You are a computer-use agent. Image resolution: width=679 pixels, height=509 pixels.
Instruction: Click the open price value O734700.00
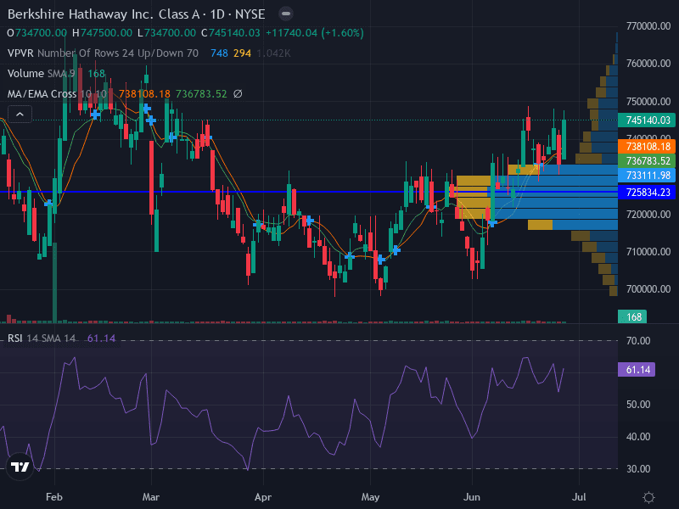pos(36,33)
